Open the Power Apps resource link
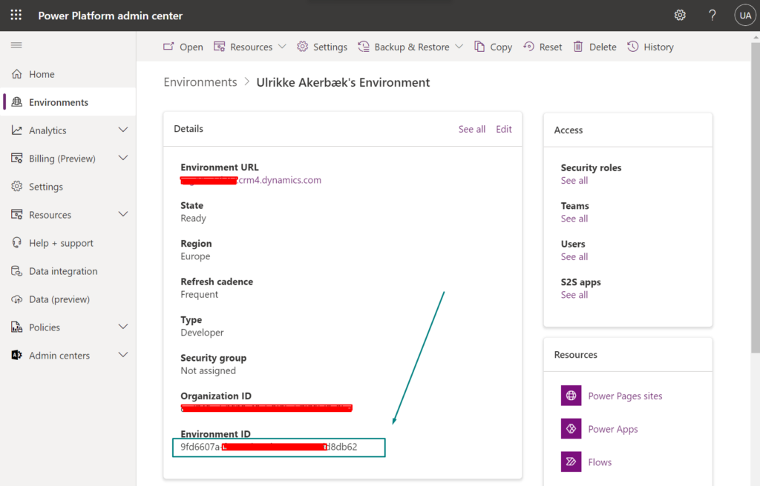760x486 pixels. click(x=612, y=430)
